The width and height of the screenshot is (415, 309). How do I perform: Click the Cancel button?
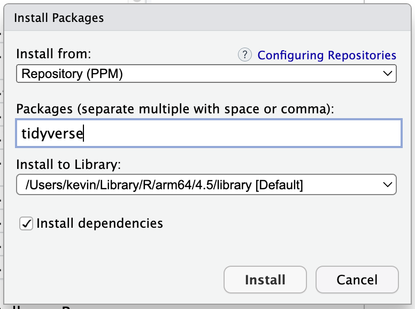[357, 280]
